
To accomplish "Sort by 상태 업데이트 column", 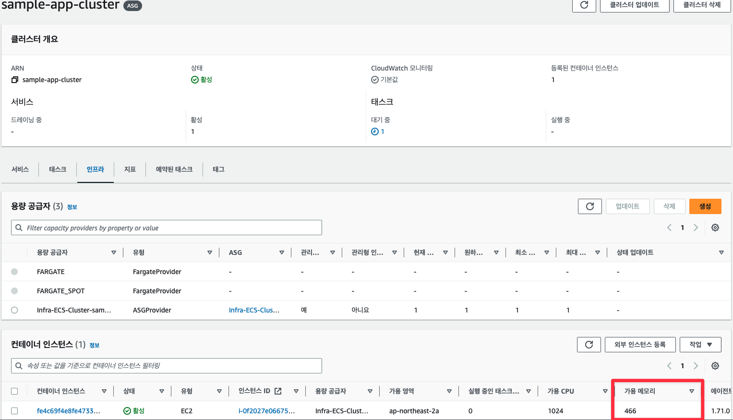I will 721,252.
